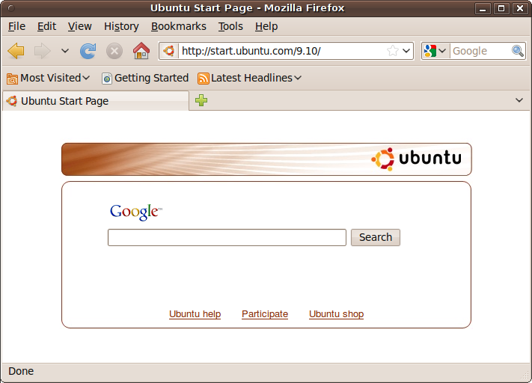Open the File menu
Viewport: 532px width, 383px height.
(16, 26)
